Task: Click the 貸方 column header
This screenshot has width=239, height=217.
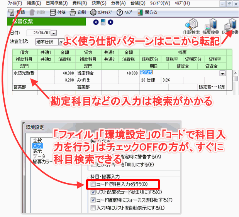Action: tap(88, 52)
